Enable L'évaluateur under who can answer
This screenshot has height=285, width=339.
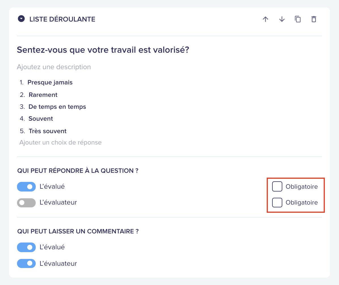click(26, 203)
